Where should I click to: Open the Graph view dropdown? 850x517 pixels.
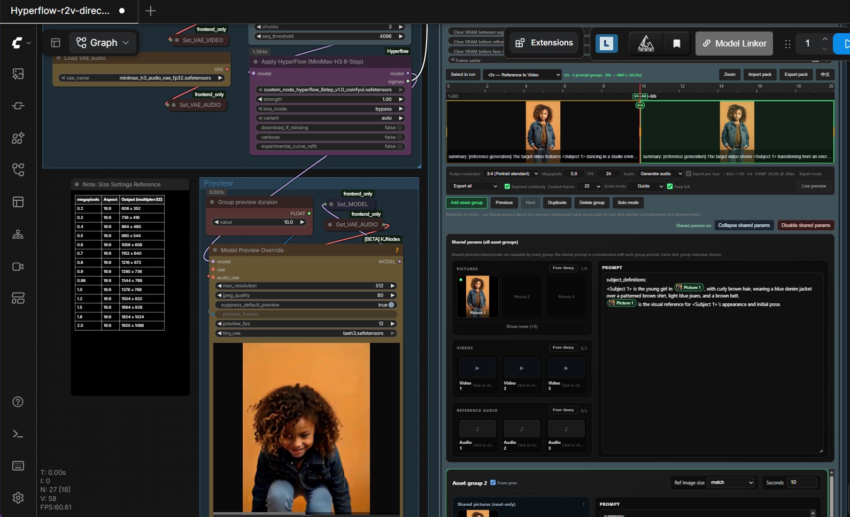(x=103, y=43)
